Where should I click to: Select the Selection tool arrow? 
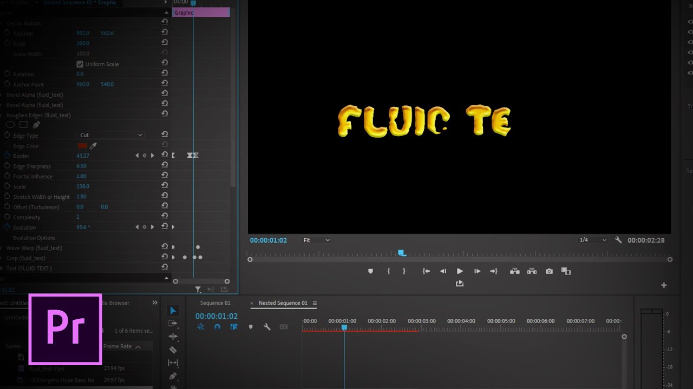pyautogui.click(x=173, y=311)
